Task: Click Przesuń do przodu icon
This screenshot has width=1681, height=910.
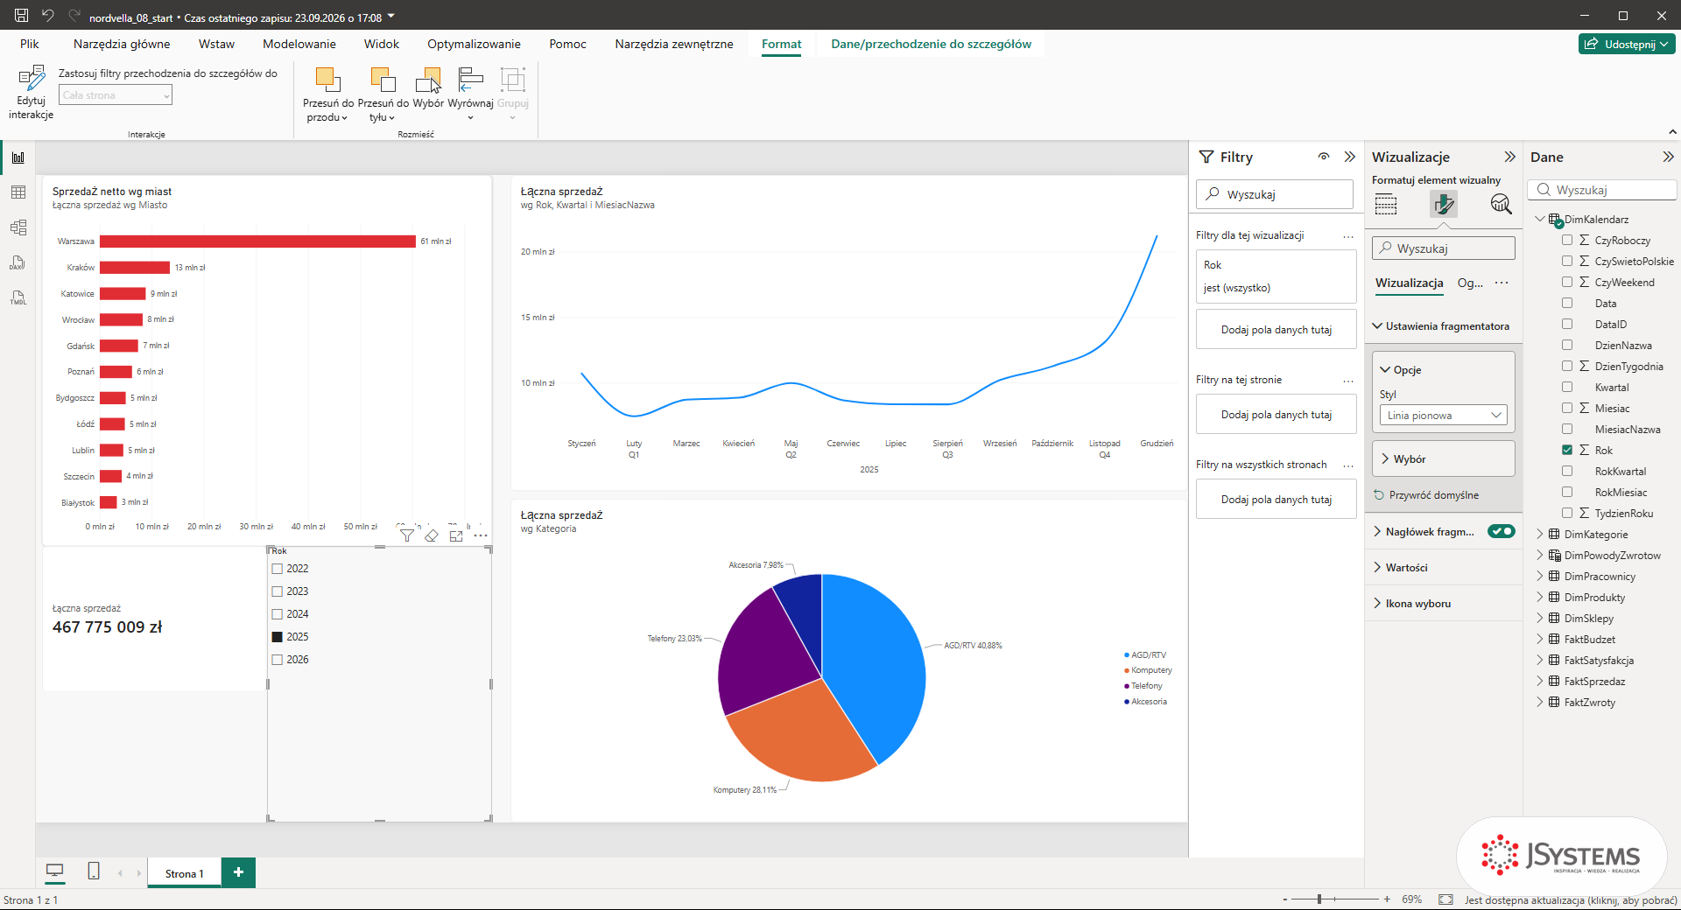Action: [x=327, y=80]
